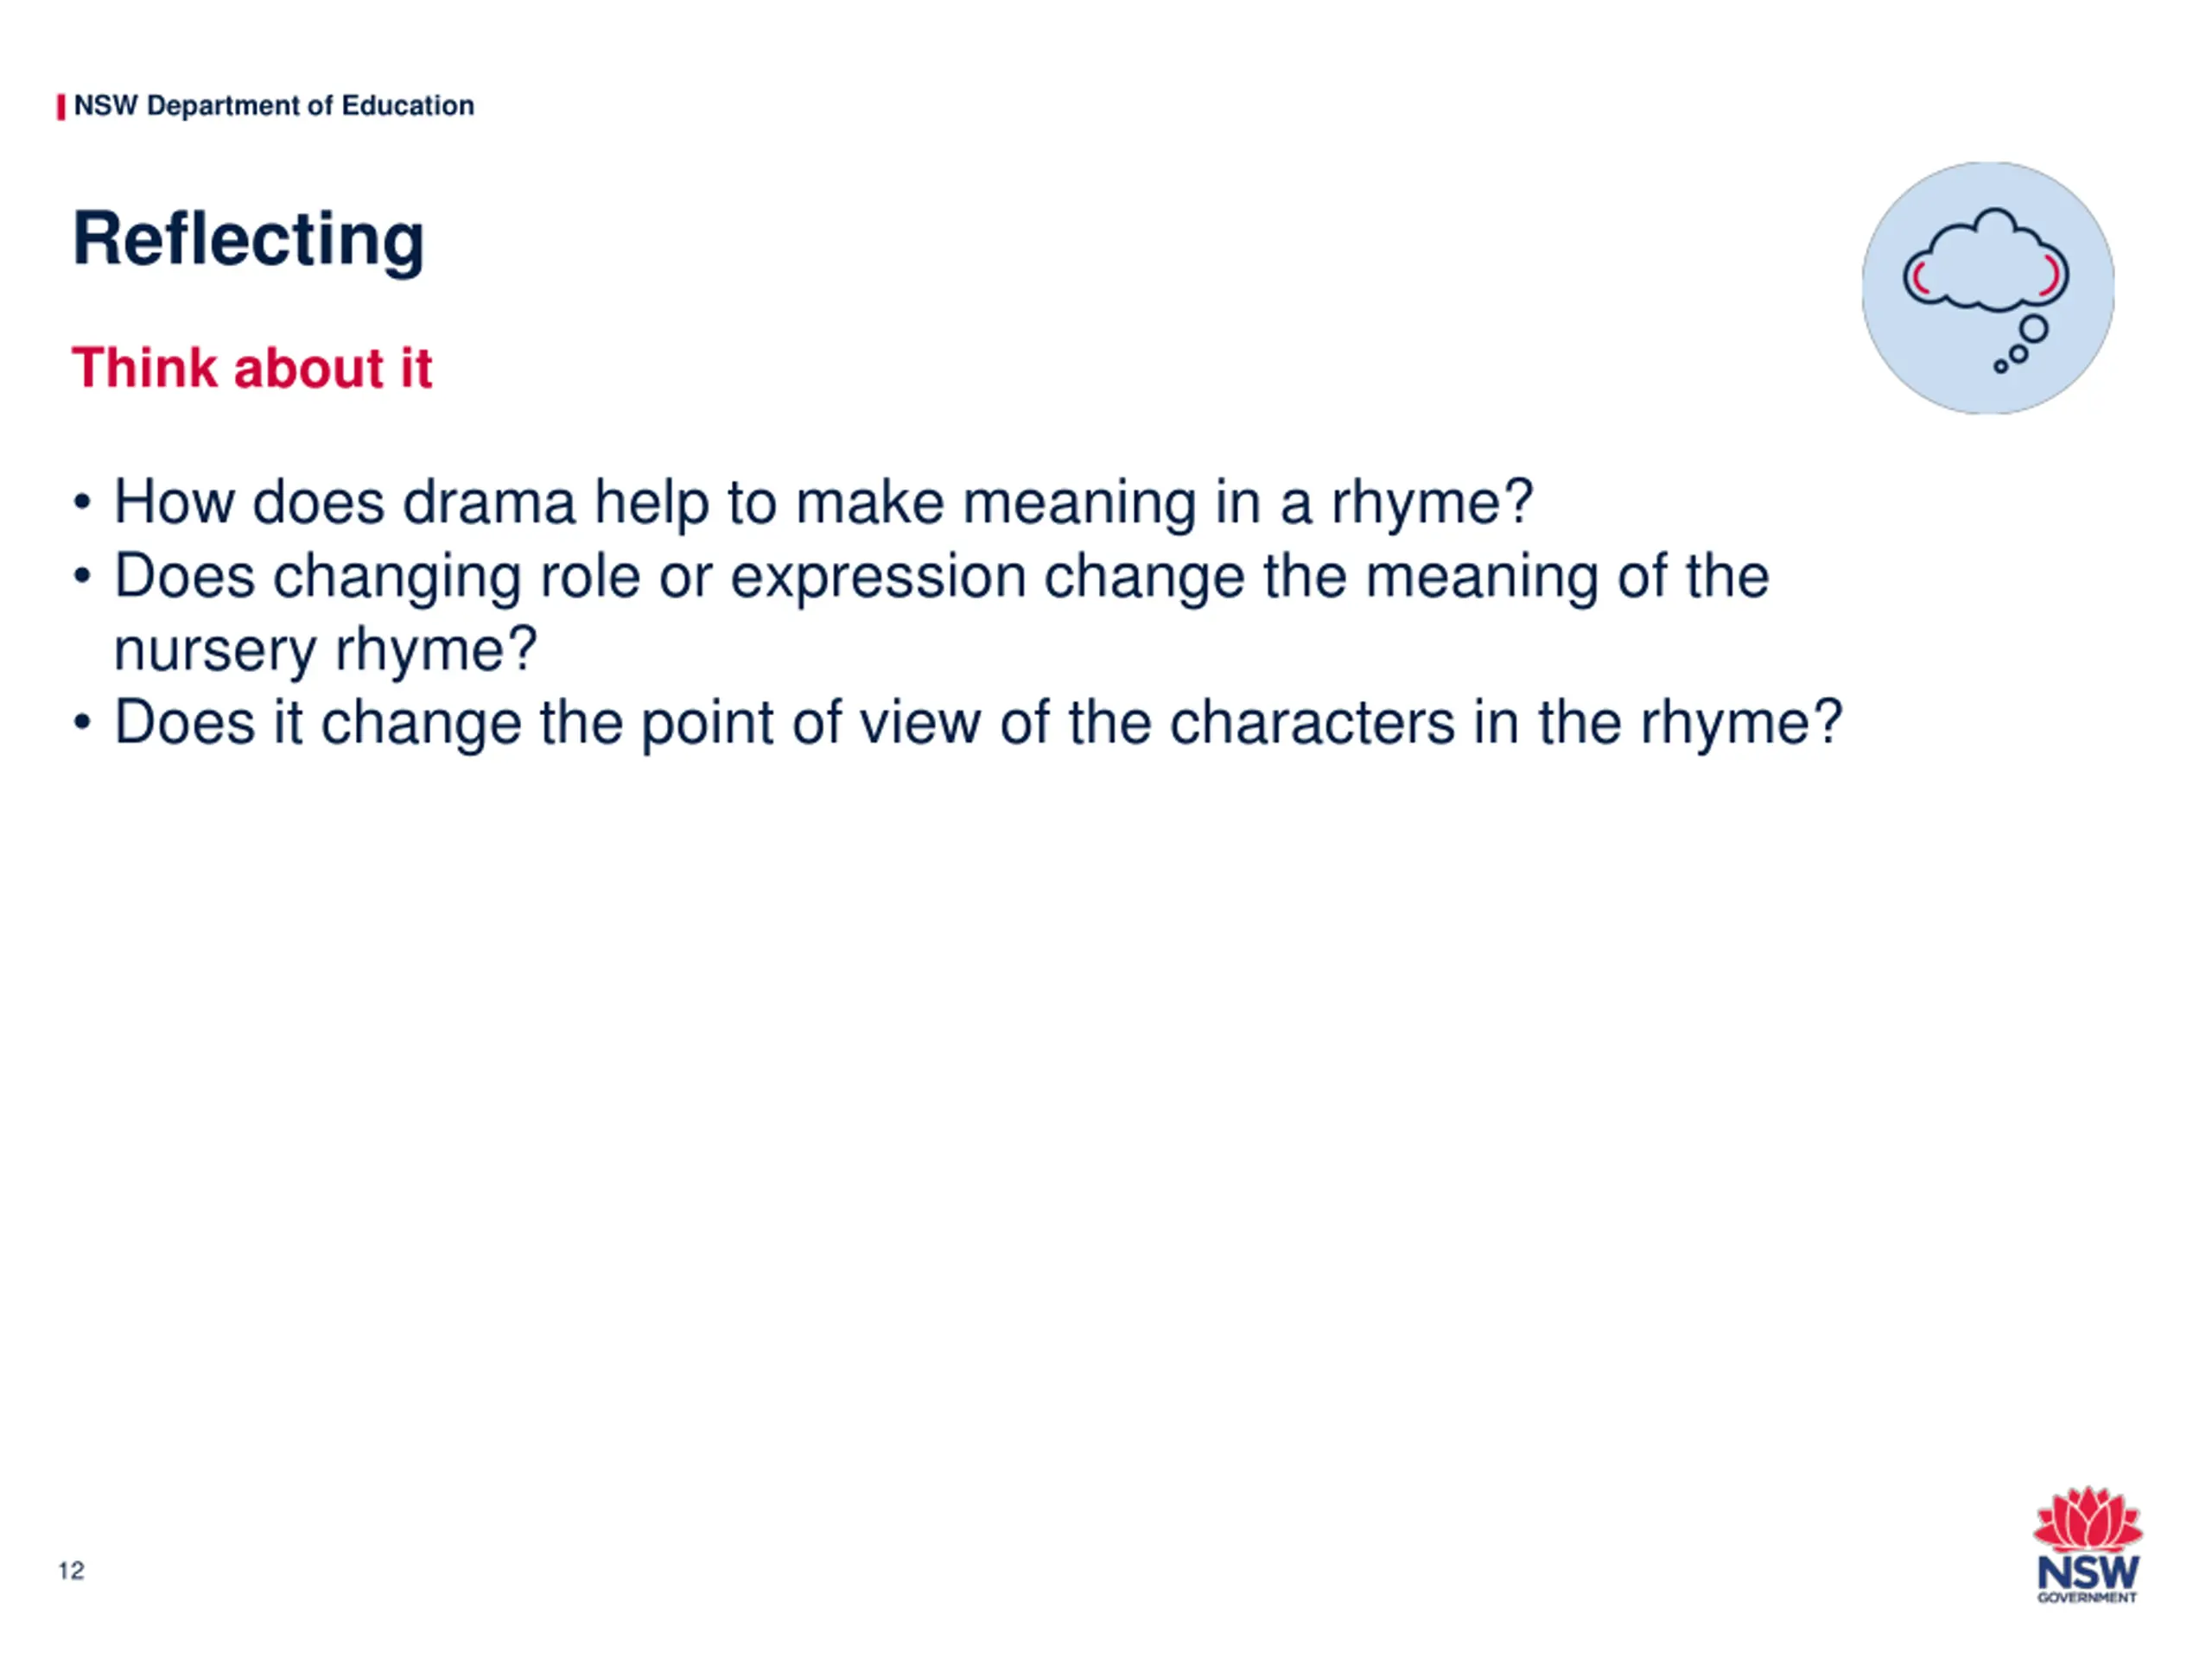2212x1658 pixels.
Task: Click the thought cloud icon
Action: [x=1985, y=260]
